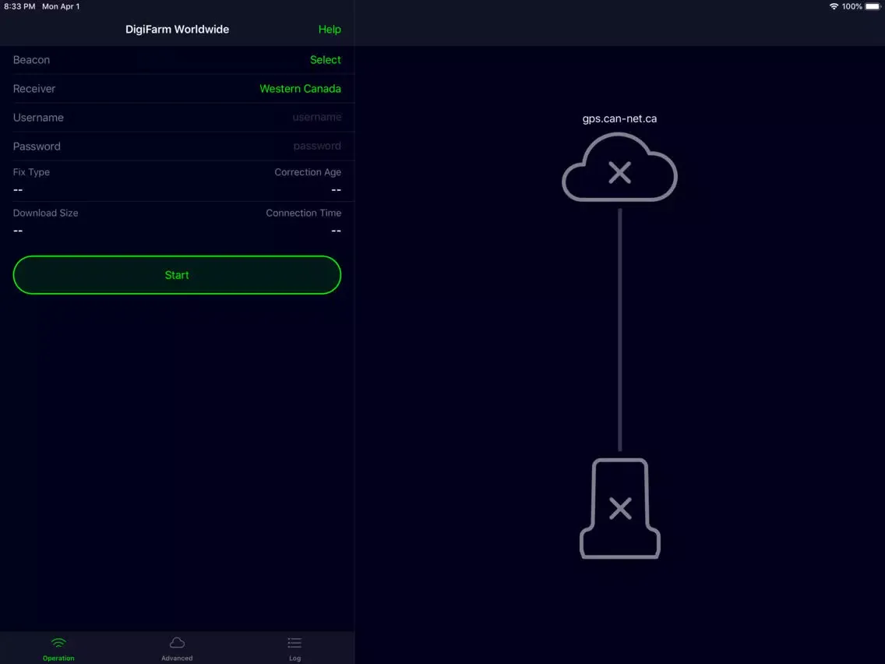
Task: Tap the Username row label
Action: pos(38,118)
